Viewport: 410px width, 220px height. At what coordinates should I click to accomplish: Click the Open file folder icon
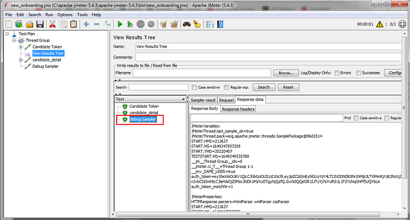(x=29, y=25)
